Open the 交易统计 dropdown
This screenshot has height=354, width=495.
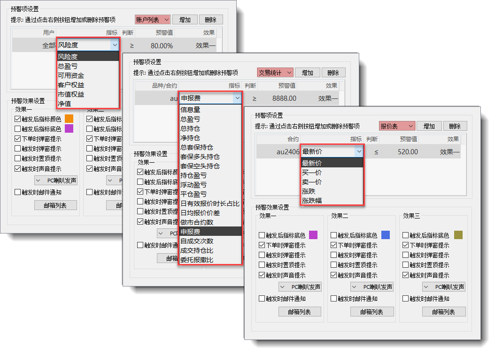(x=275, y=73)
